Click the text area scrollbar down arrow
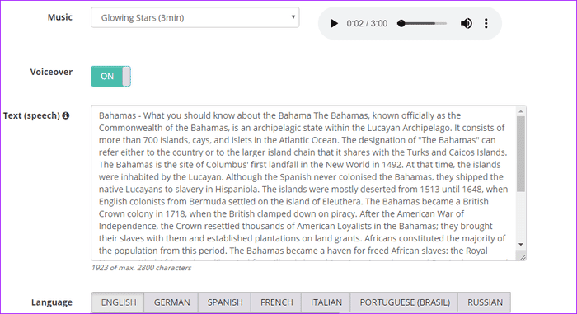 click(x=521, y=245)
